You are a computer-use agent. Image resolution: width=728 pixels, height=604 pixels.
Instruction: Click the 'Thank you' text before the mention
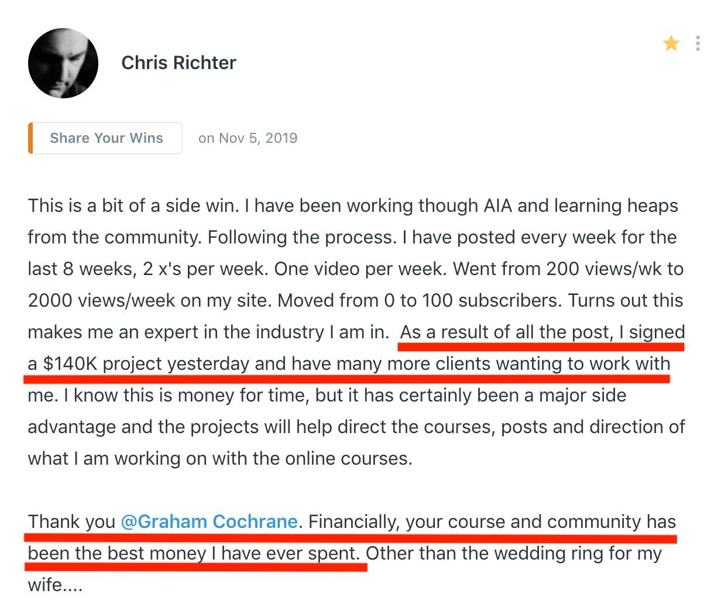(71, 521)
